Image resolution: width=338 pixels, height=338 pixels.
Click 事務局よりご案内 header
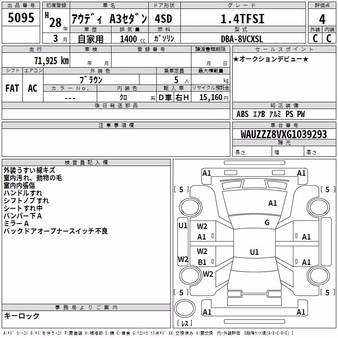[86, 307]
